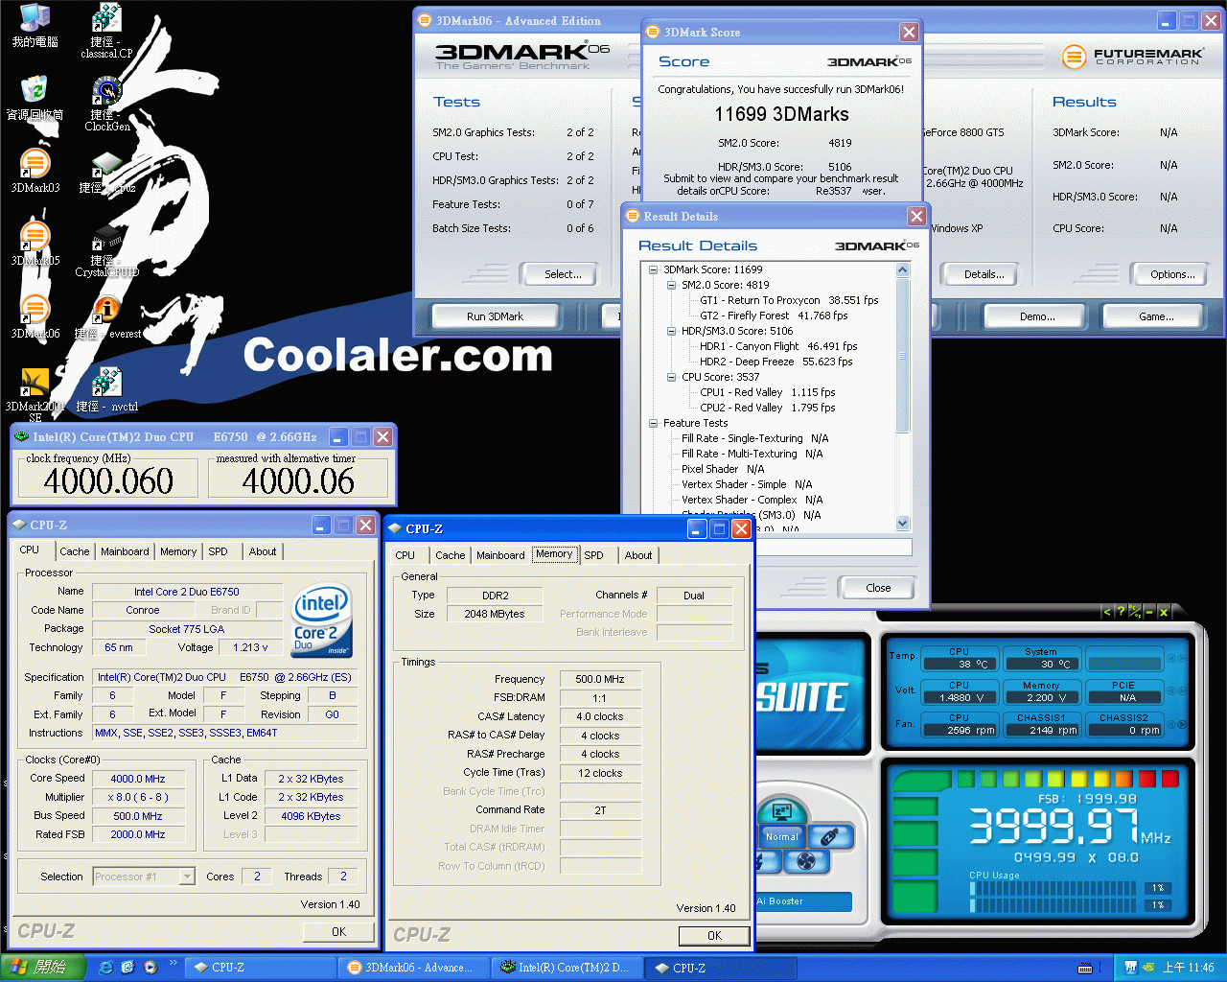Click GT1 - Return To Proxycon result row
Viewport: 1227px width, 982px height.
[x=788, y=300]
